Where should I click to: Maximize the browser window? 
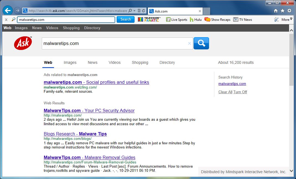pyautogui.click(x=277, y=3)
